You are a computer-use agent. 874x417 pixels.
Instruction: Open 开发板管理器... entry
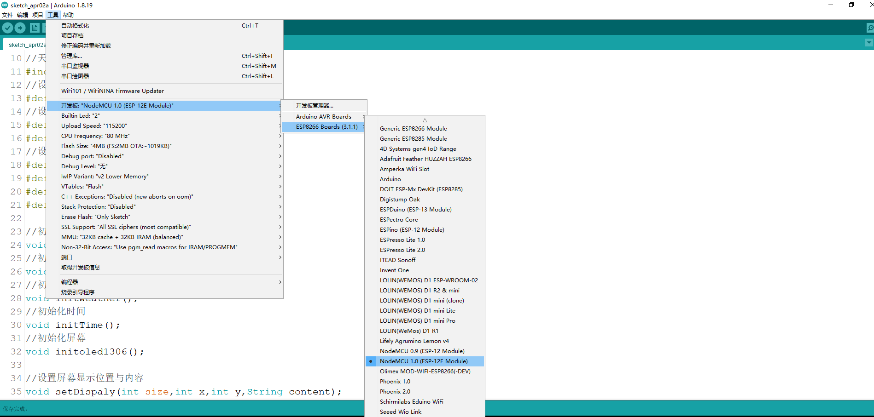coord(324,106)
